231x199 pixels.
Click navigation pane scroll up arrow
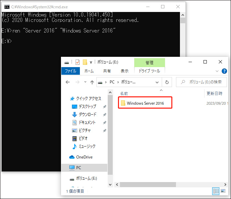pyautogui.click(x=110, y=93)
